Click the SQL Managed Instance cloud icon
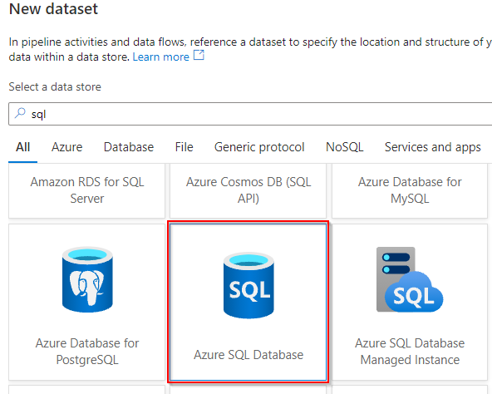 click(x=410, y=279)
